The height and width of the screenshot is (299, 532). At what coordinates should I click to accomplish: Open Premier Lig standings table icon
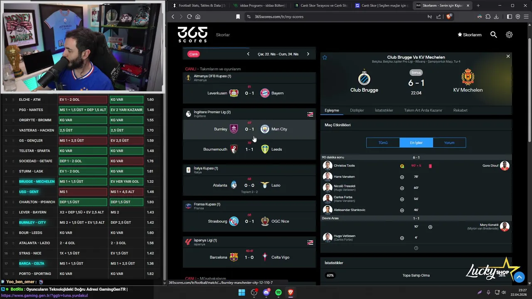[310, 114]
